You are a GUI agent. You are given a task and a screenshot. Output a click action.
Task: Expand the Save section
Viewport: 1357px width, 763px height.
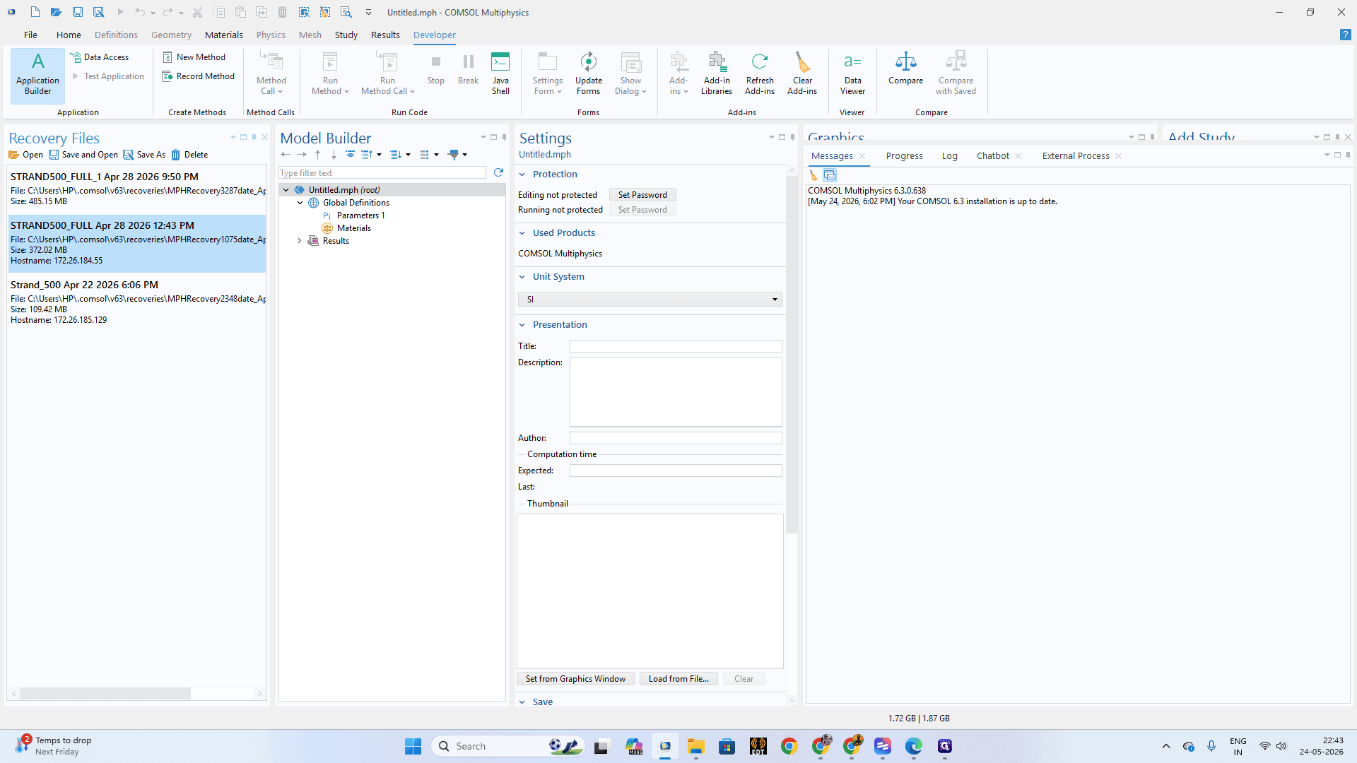point(522,702)
